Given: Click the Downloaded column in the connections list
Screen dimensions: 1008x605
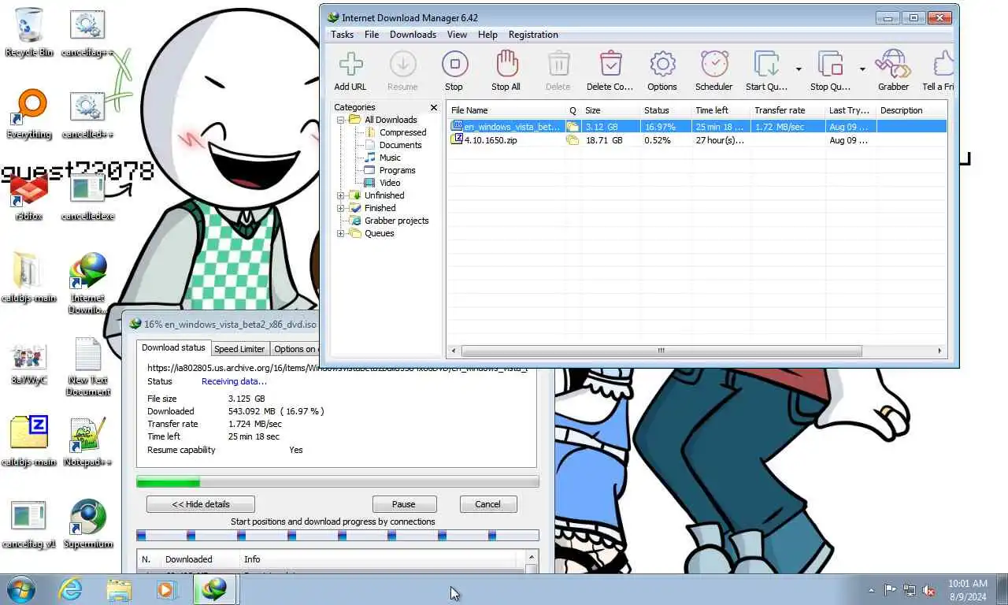Looking at the screenshot, I should click(200, 559).
